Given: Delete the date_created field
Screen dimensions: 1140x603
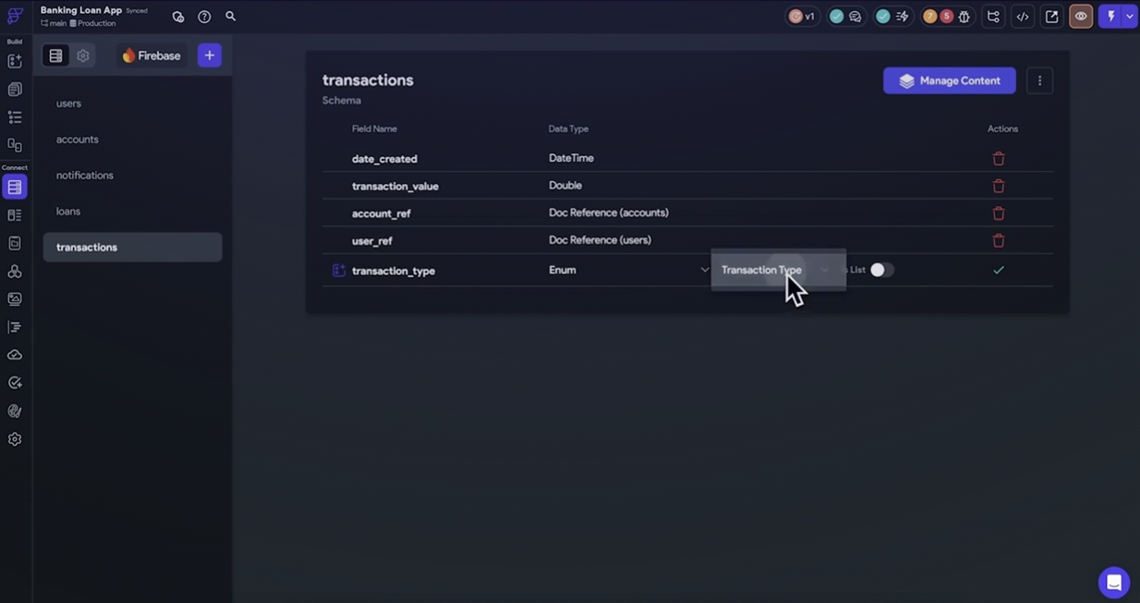Looking at the screenshot, I should pos(998,159).
